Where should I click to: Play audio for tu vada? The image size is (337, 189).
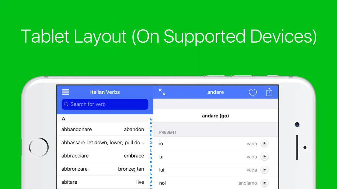point(265,157)
